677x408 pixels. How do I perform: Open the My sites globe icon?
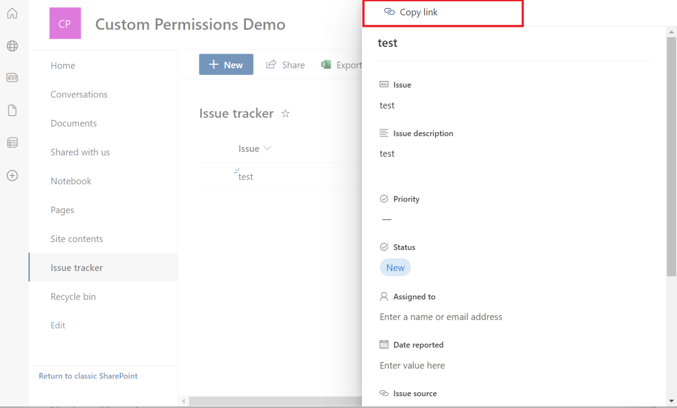click(x=12, y=46)
